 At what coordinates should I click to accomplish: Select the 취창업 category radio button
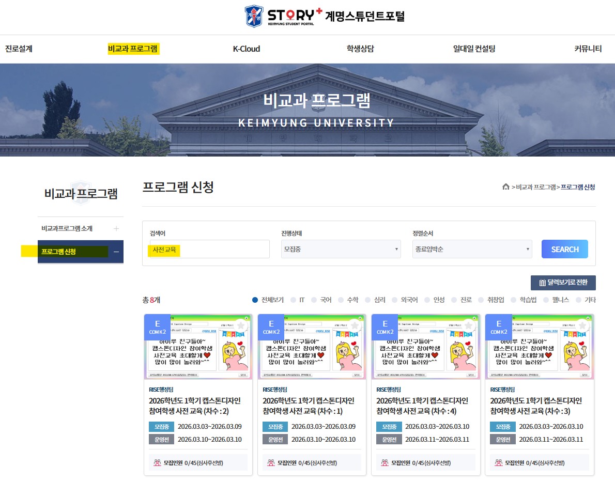(x=482, y=300)
